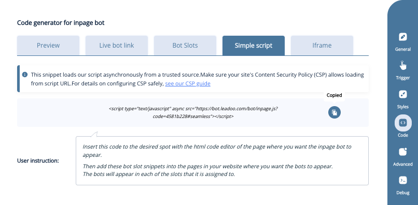Click the 'Code generator for inpage bot' heading
The height and width of the screenshot is (205, 418).
pos(61,23)
